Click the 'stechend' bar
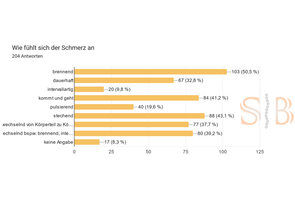The width and height of the screenshot is (295, 200). [x=139, y=116]
